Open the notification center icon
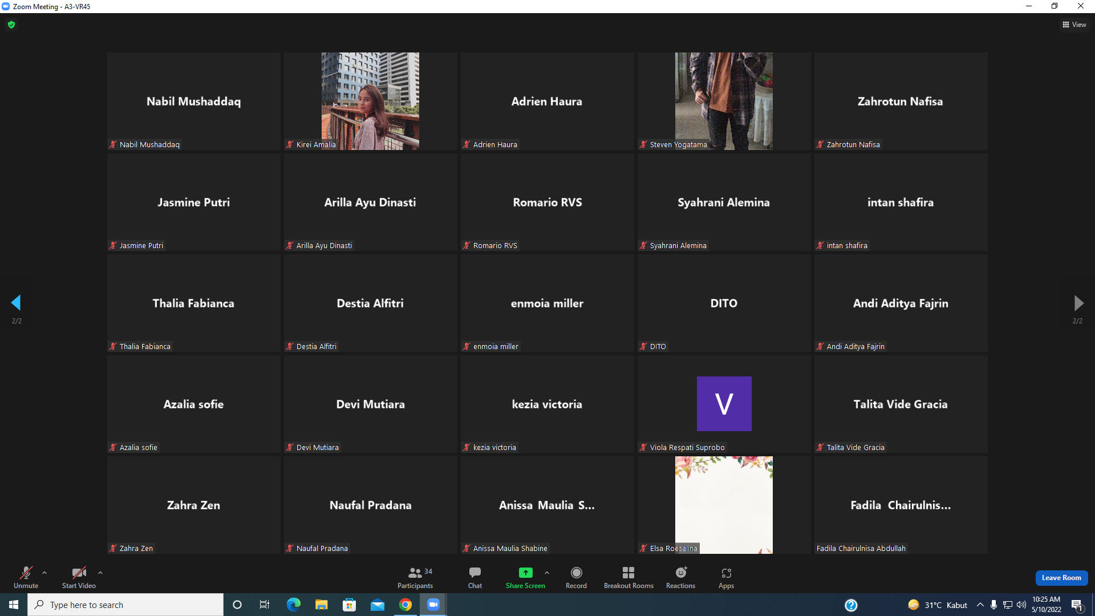This screenshot has width=1095, height=616. click(x=1077, y=605)
